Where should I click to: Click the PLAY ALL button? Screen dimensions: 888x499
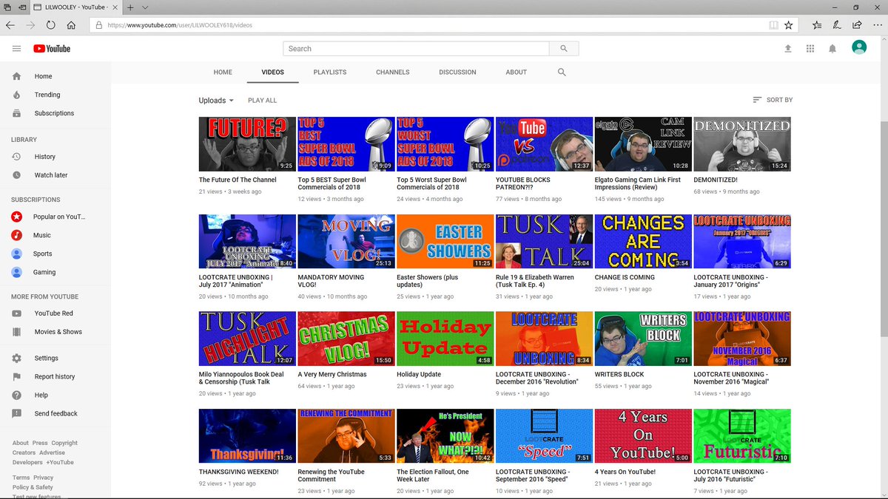point(263,101)
